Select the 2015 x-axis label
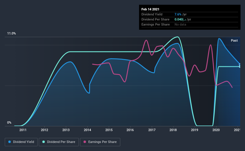Screen dimensions: 245x151 109,130
